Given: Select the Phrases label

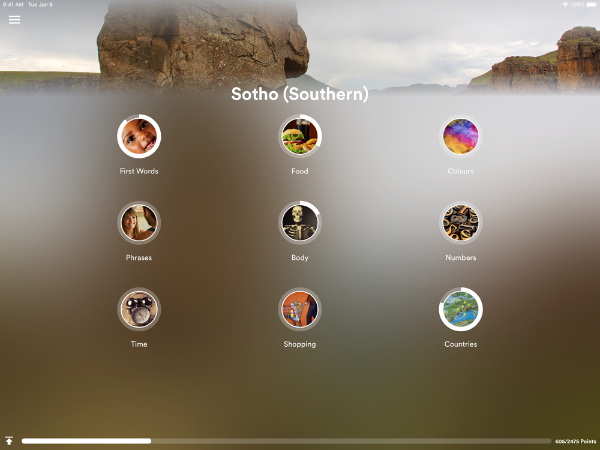Looking at the screenshot, I should pyautogui.click(x=139, y=257).
